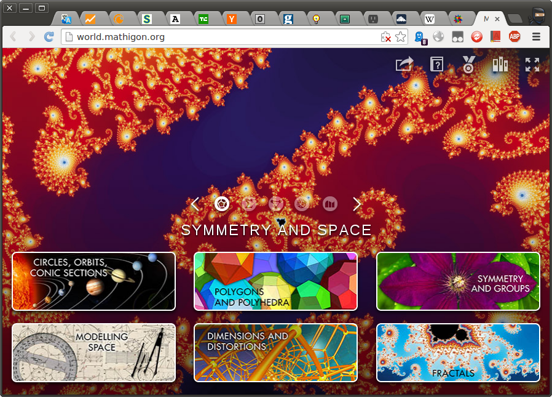
Task: Open Circles, Orbits, Conic Sections chapter
Action: 93,281
